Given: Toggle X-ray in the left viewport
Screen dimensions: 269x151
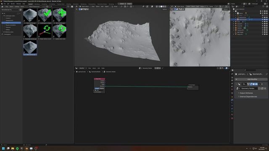Looking at the screenshot, I should [157, 7].
